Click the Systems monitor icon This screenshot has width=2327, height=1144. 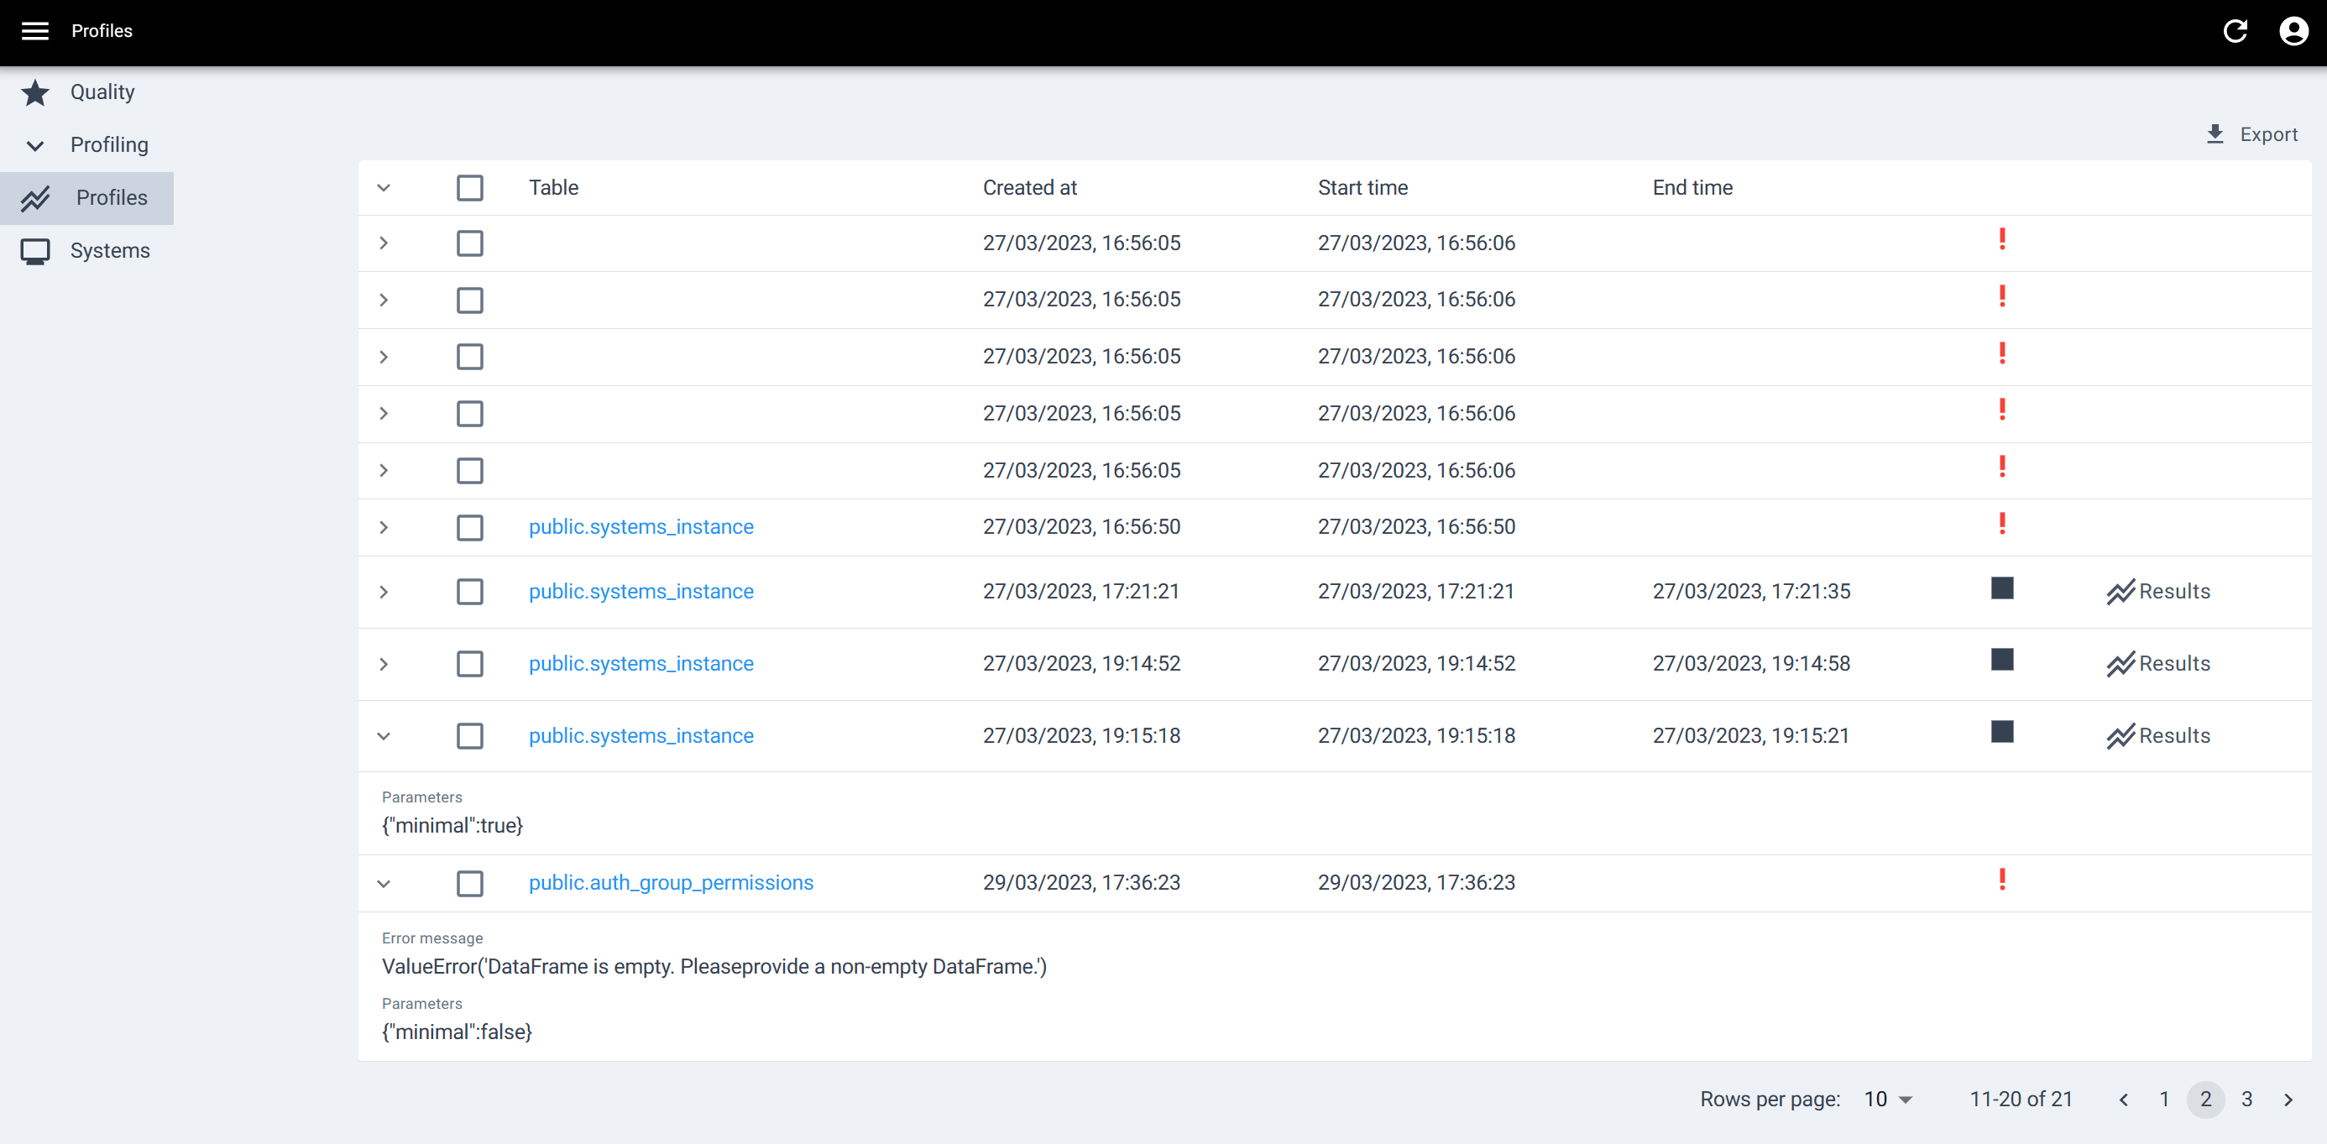[35, 251]
